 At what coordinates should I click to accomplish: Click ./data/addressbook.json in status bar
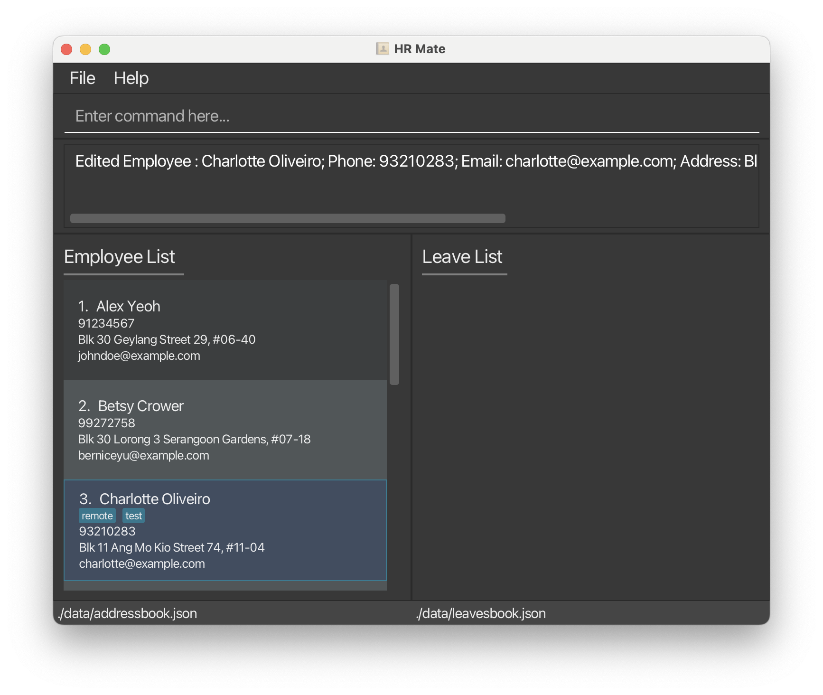(x=127, y=613)
